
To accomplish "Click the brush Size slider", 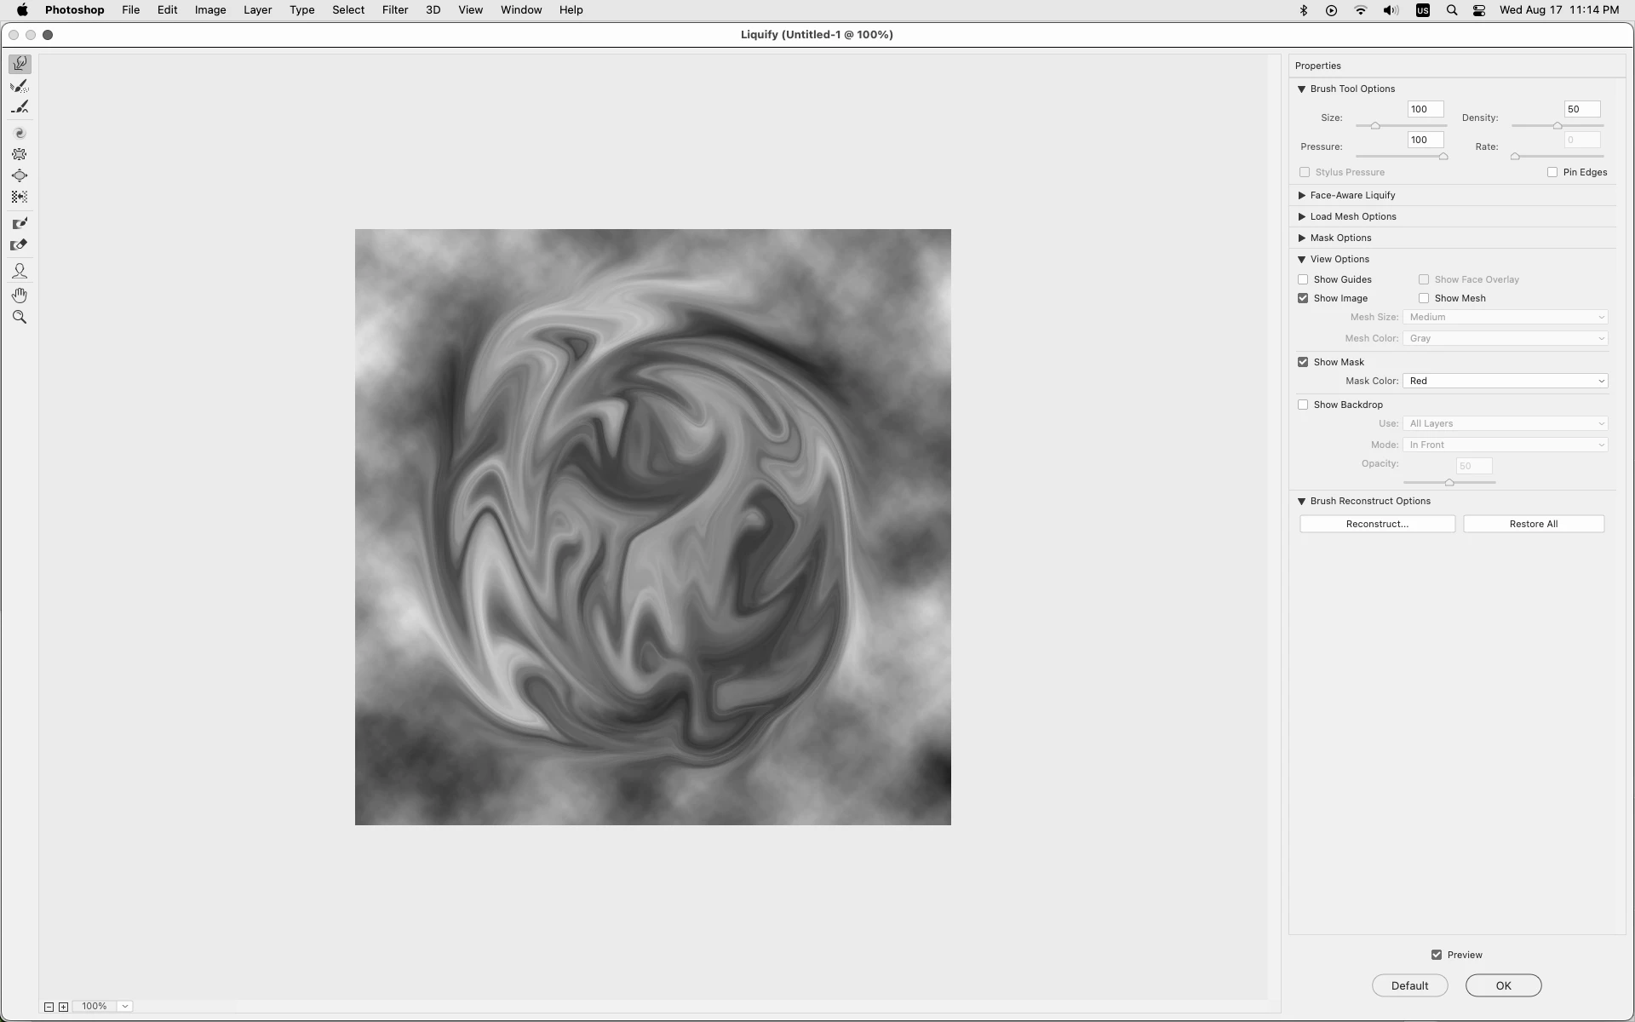I will 1401,126.
